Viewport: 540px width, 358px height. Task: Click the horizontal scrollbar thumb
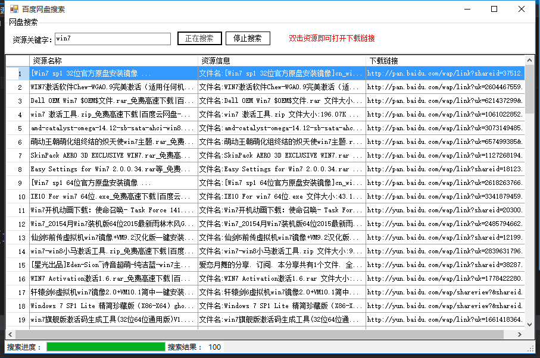coord(260,334)
